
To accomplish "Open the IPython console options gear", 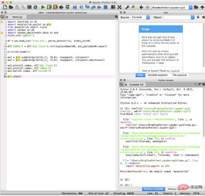I will coord(203,84).
